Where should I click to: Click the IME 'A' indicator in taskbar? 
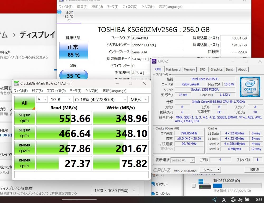pos(224,200)
